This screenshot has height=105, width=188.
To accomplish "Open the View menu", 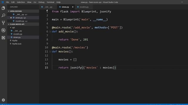I will pyautogui.click(x=29, y=2).
